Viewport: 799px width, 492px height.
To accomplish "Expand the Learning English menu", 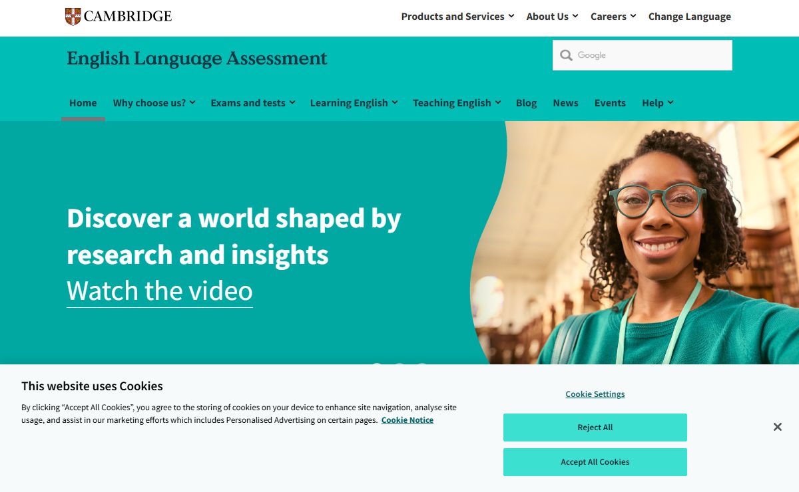I will [x=354, y=103].
